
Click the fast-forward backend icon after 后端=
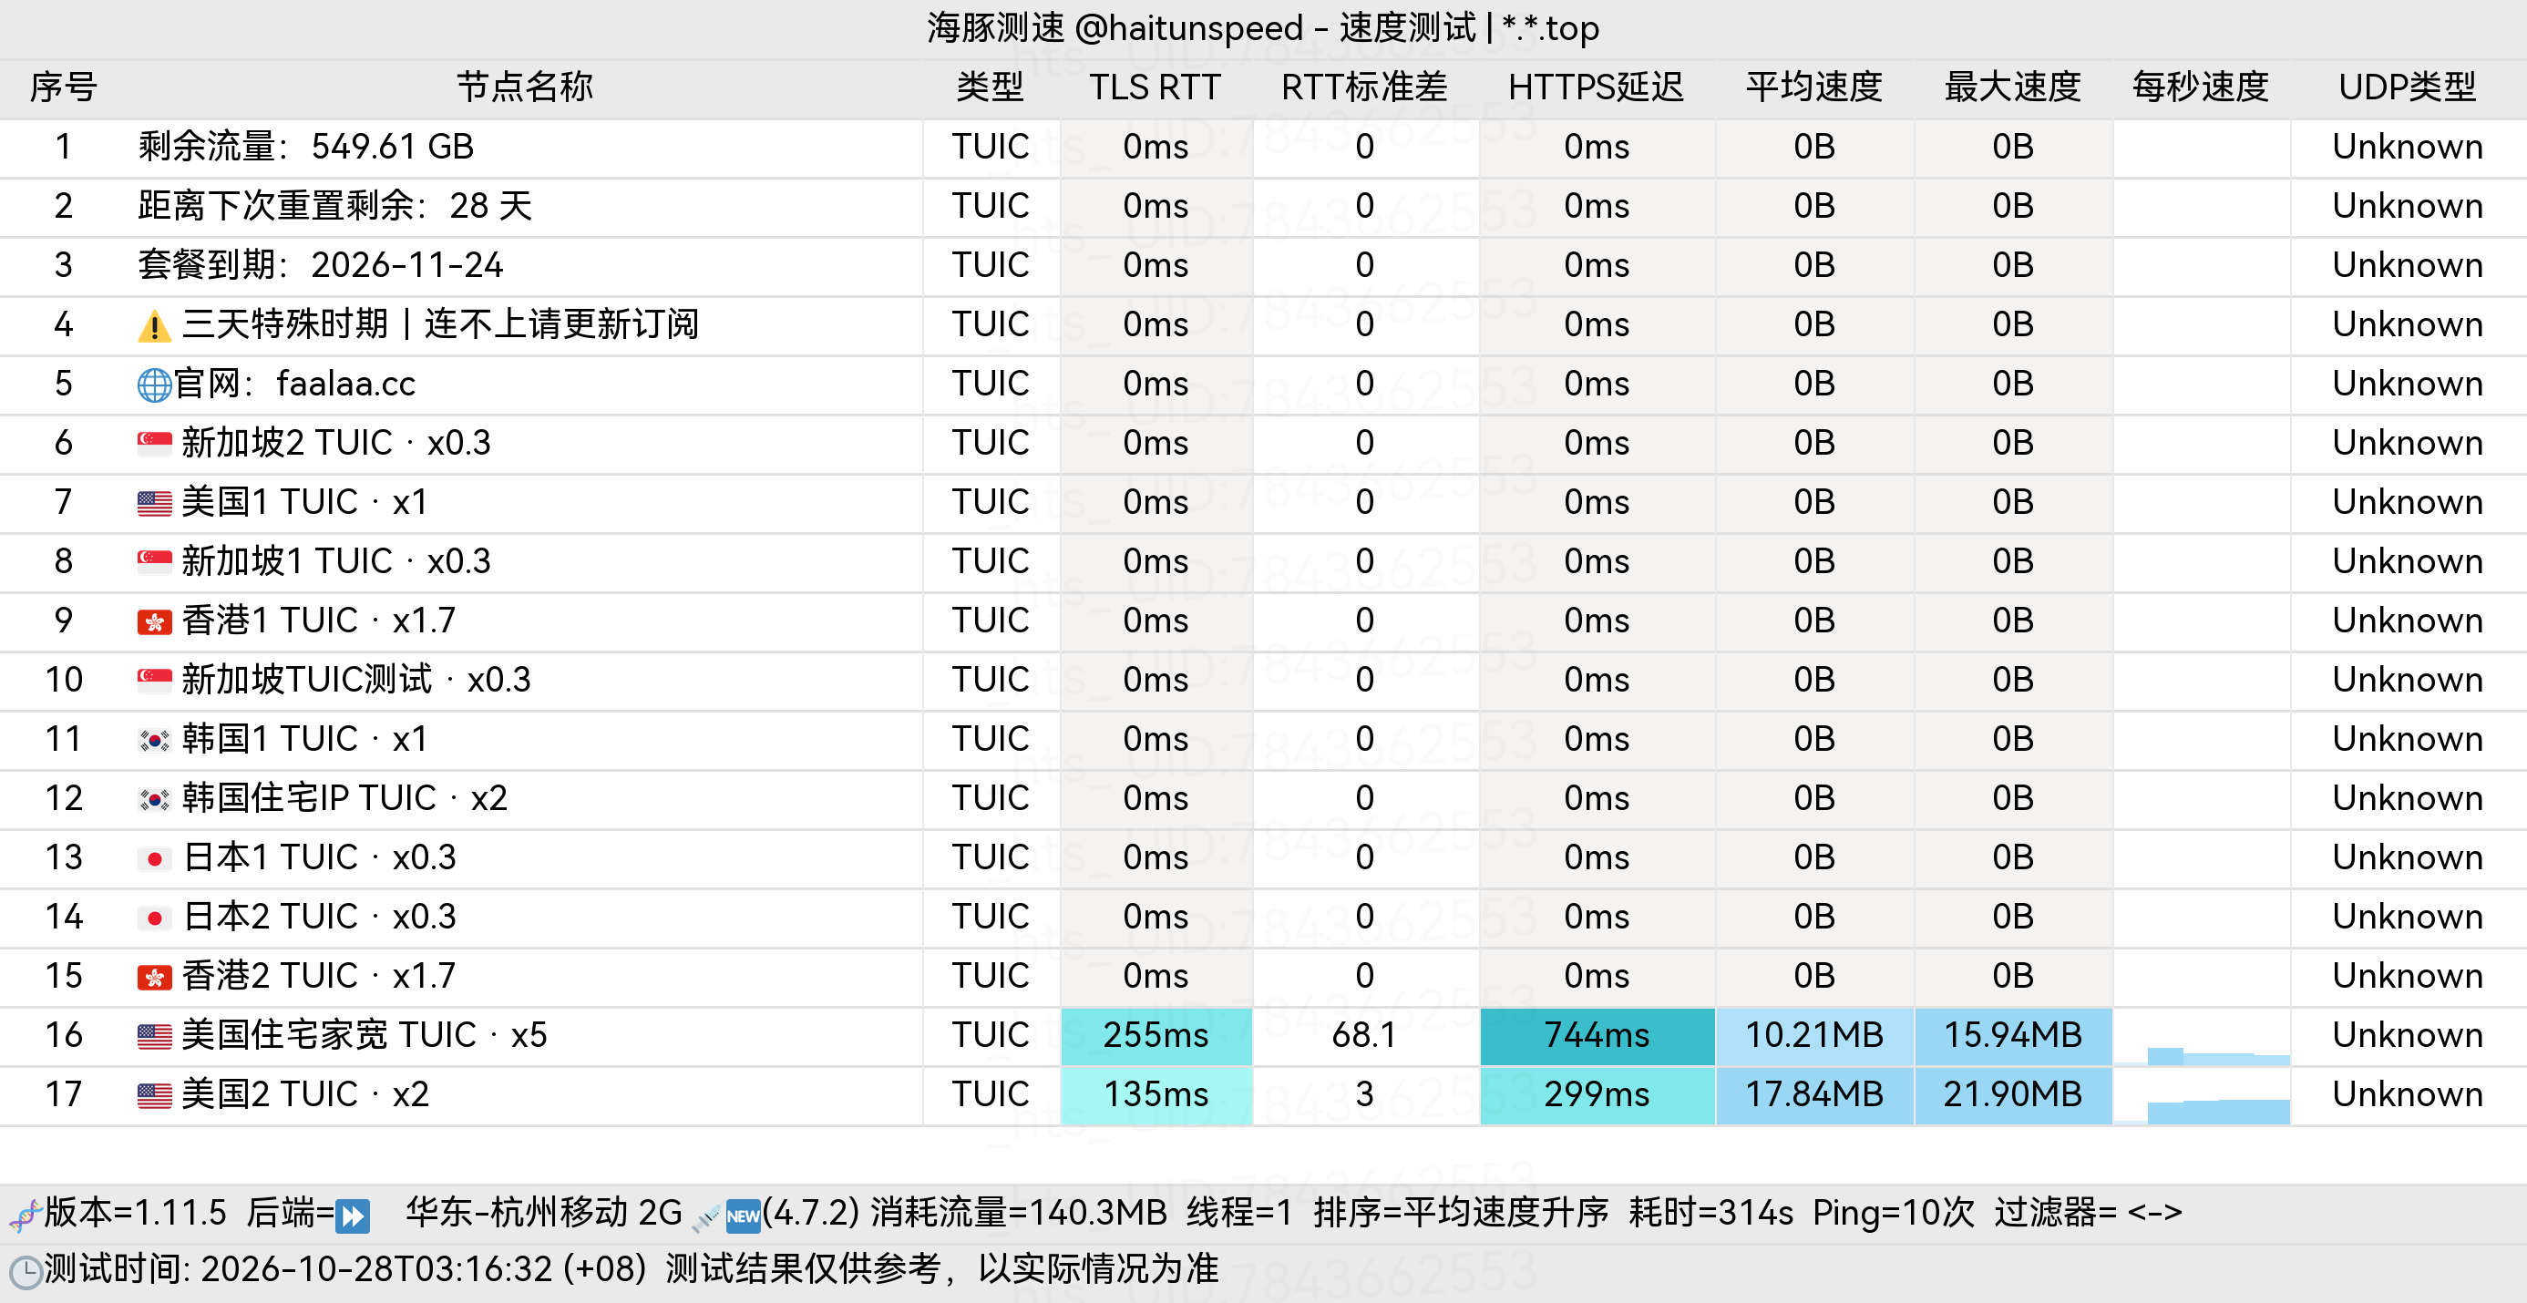[352, 1216]
